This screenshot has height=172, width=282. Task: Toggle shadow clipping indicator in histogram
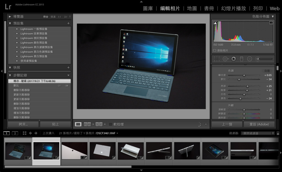point(215,23)
